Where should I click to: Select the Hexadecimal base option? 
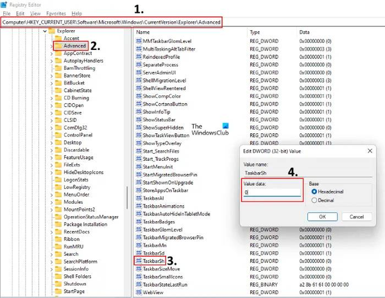tap(314, 192)
